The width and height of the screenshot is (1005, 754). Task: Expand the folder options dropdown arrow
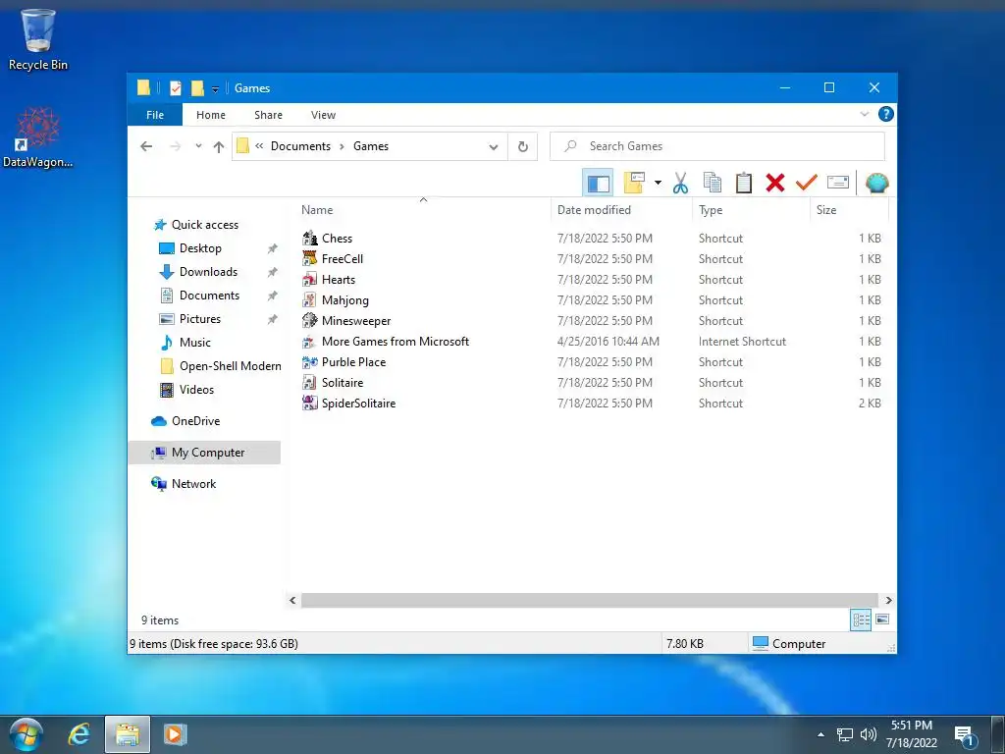658,184
